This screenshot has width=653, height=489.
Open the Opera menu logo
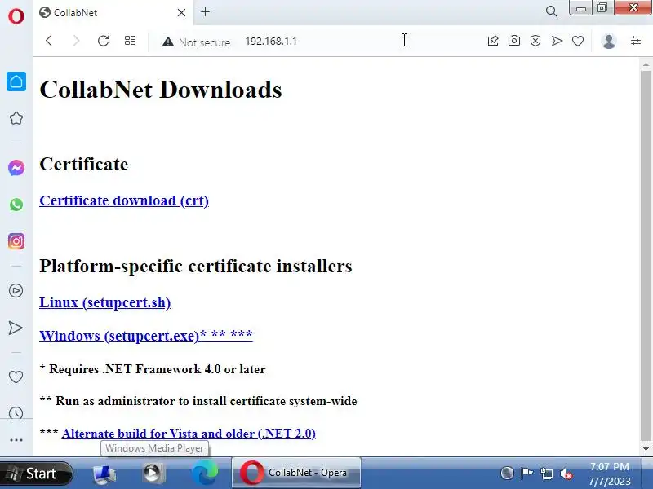point(16,15)
